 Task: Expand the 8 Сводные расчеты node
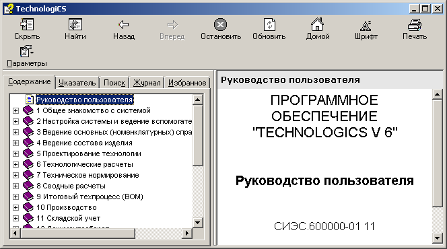(x=15, y=186)
